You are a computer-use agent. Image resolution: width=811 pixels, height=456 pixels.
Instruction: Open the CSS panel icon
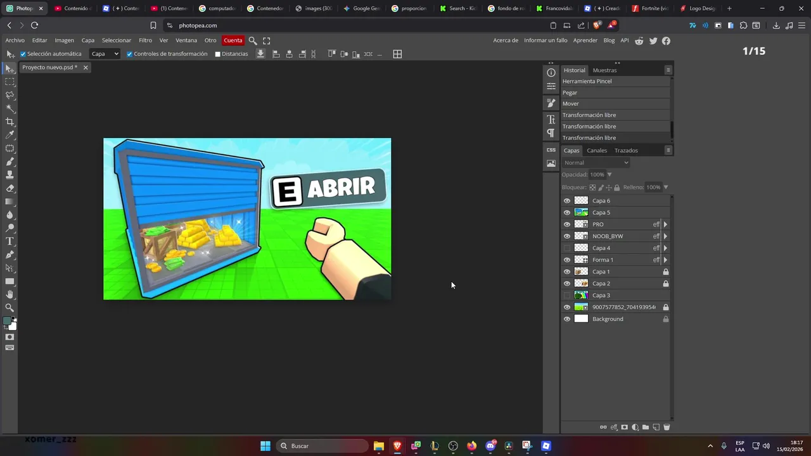click(x=551, y=150)
